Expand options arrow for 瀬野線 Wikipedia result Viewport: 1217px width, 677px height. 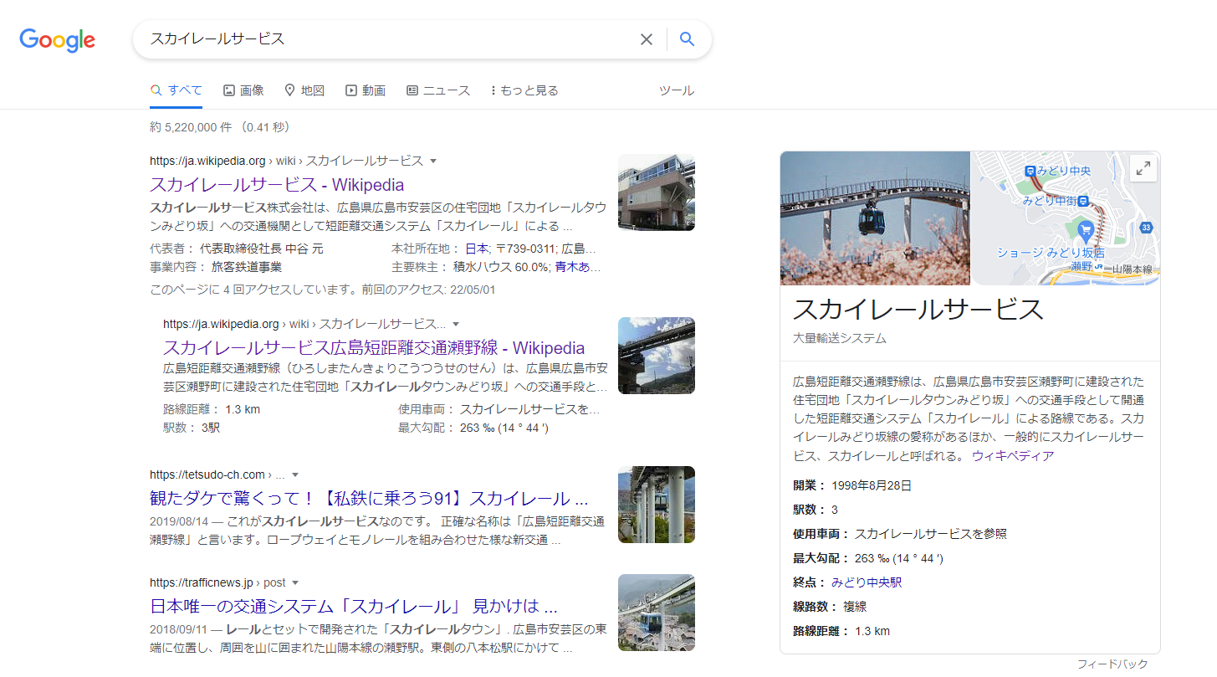(456, 324)
